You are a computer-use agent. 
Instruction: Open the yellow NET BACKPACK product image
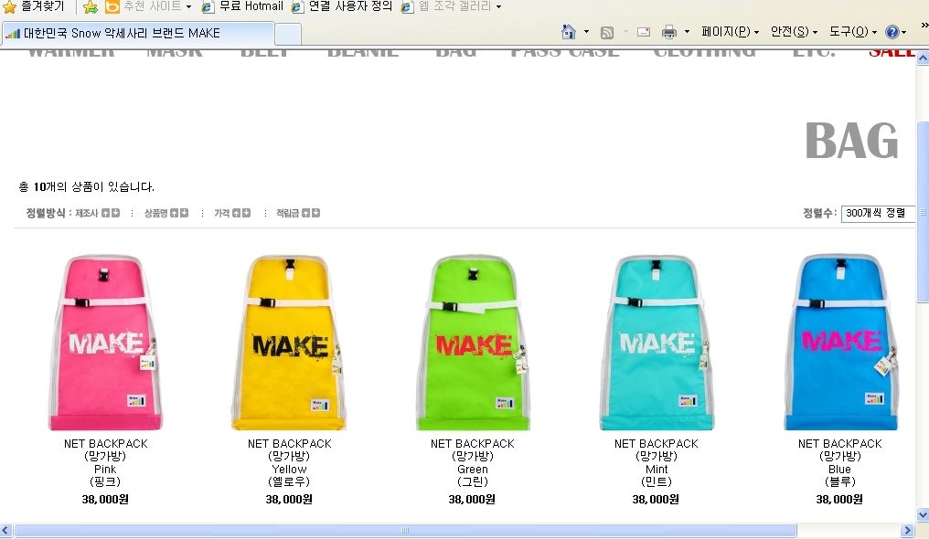(x=289, y=342)
